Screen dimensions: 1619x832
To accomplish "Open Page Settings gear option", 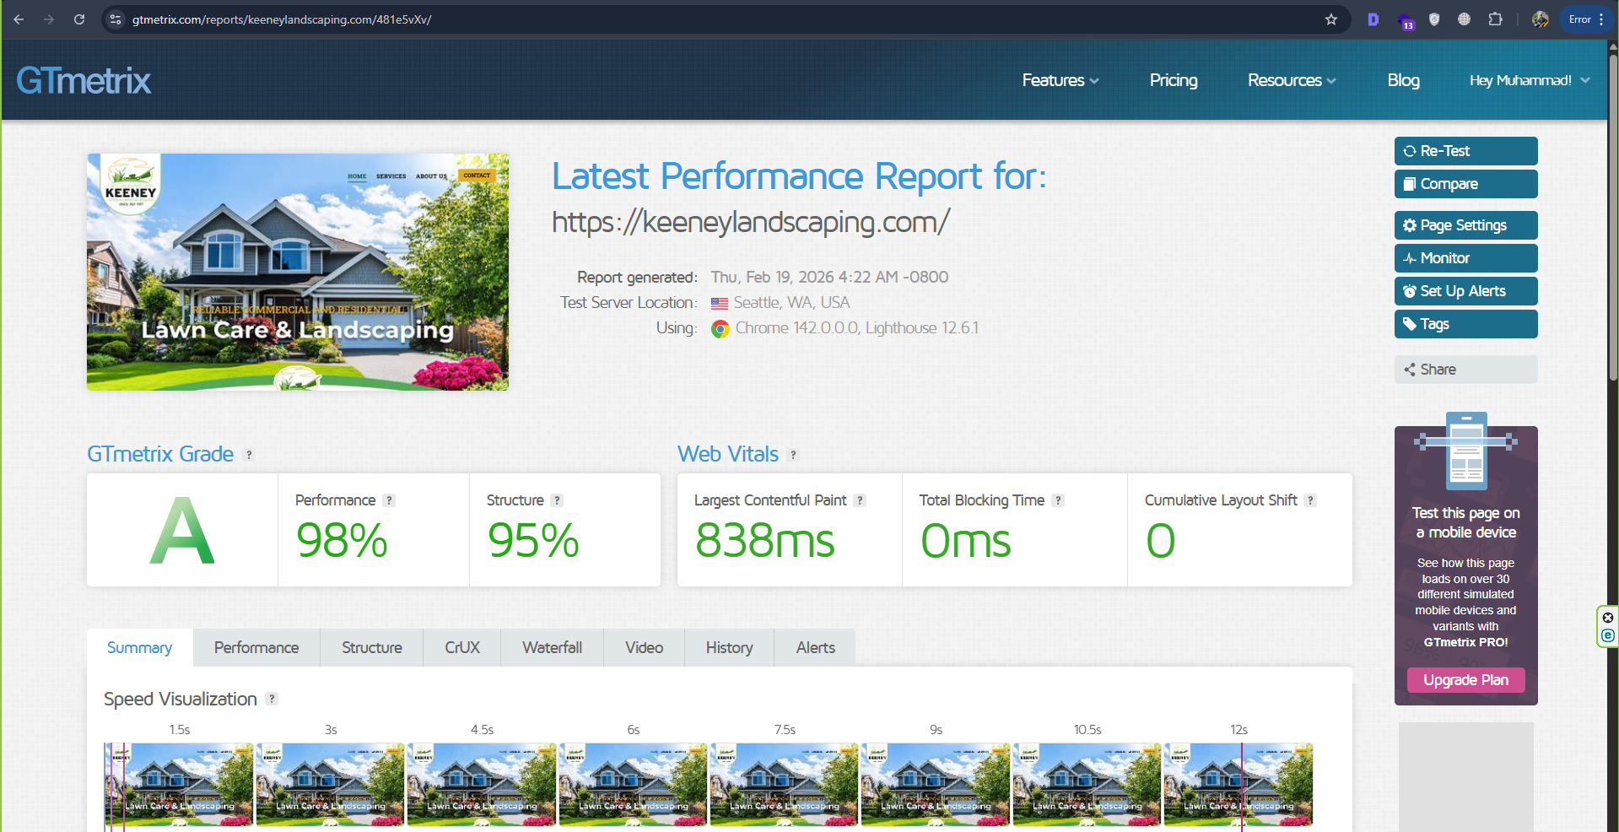I will (1465, 225).
